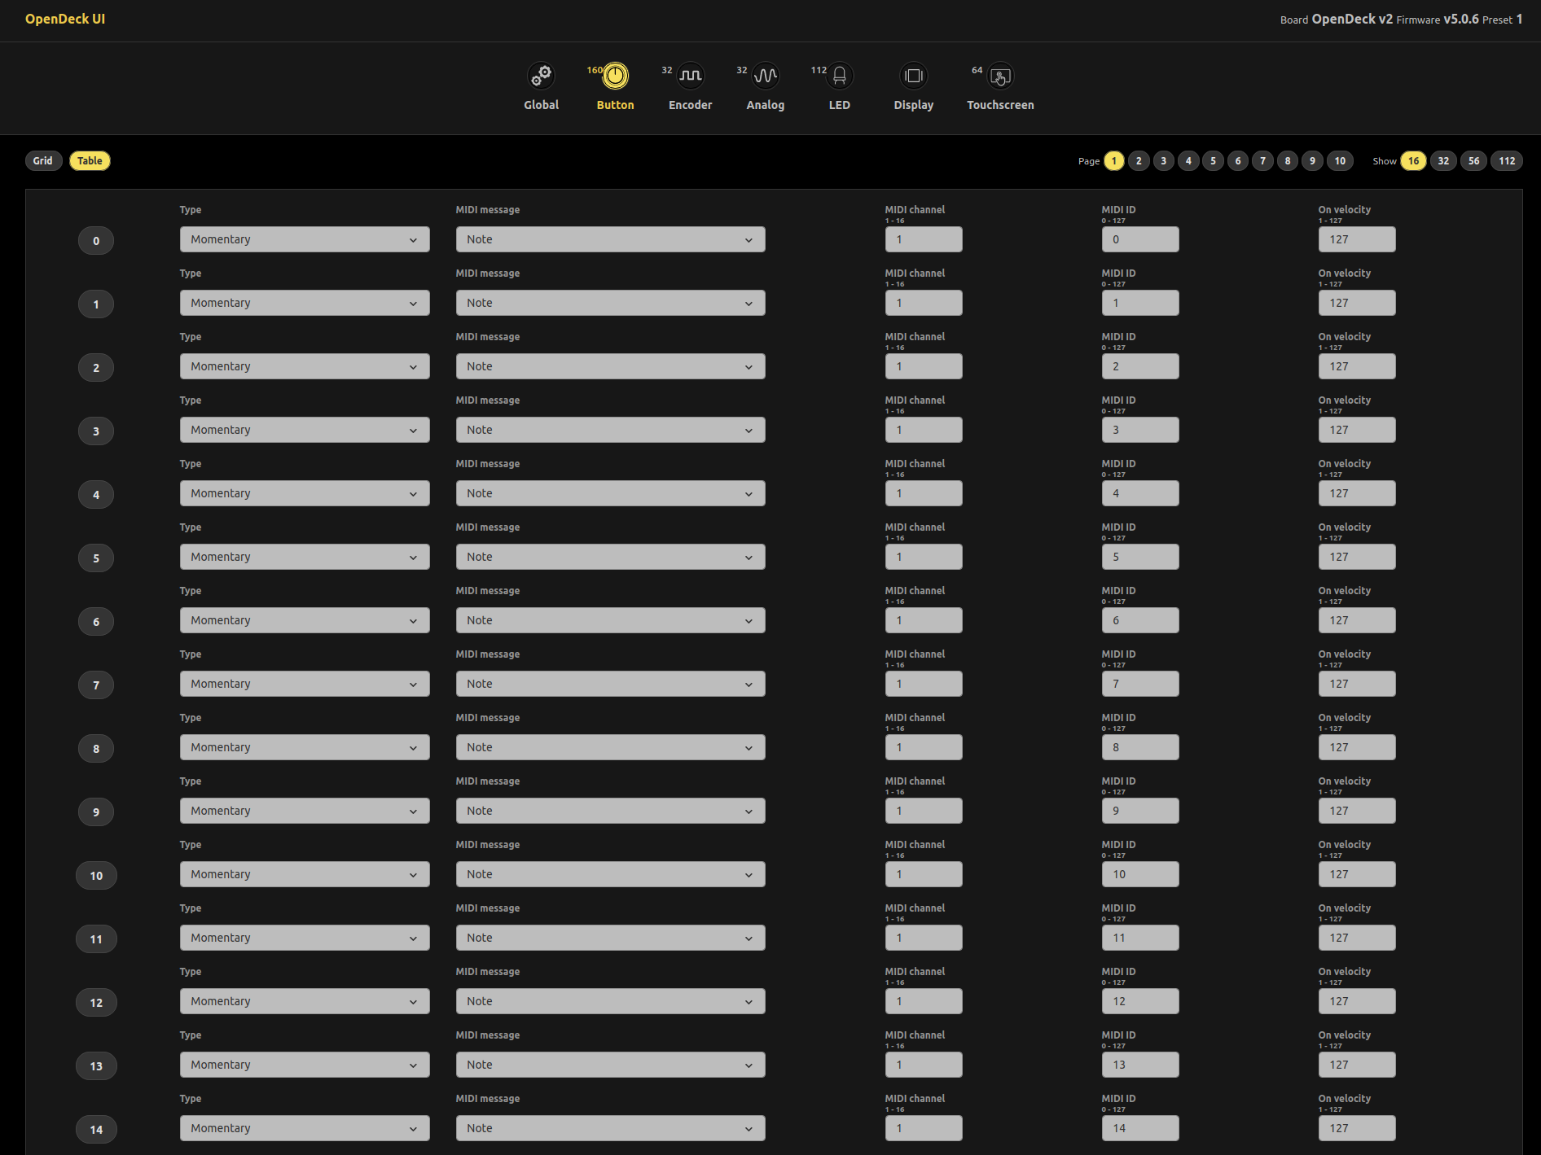The image size is (1541, 1155).
Task: Open Type dropdown for button 7
Action: pyautogui.click(x=305, y=684)
